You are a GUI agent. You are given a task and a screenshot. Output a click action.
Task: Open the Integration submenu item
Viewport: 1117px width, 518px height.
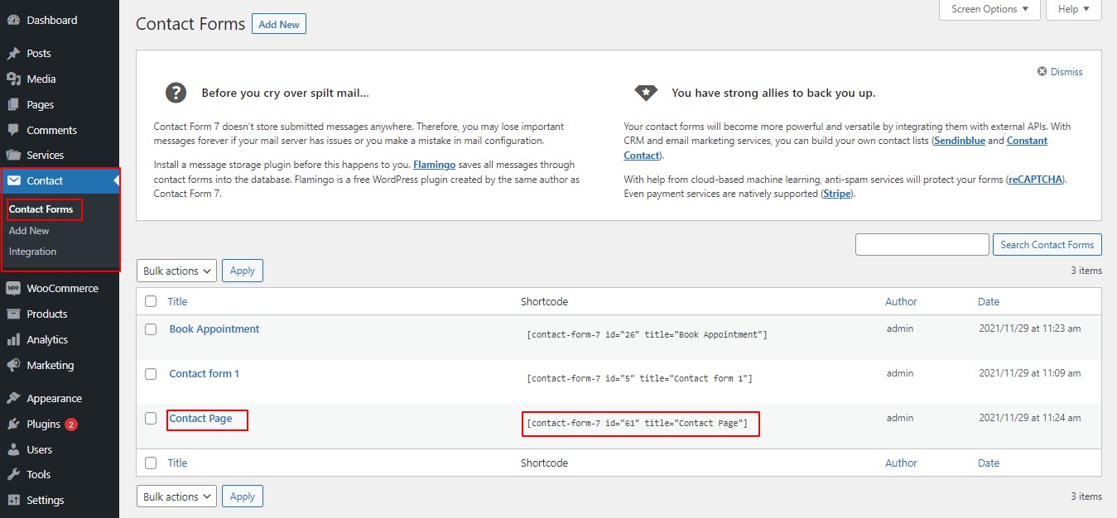33,252
